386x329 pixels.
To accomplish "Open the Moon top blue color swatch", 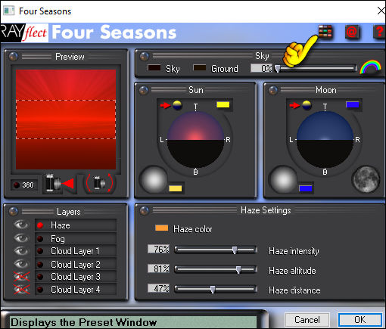I will click(353, 104).
